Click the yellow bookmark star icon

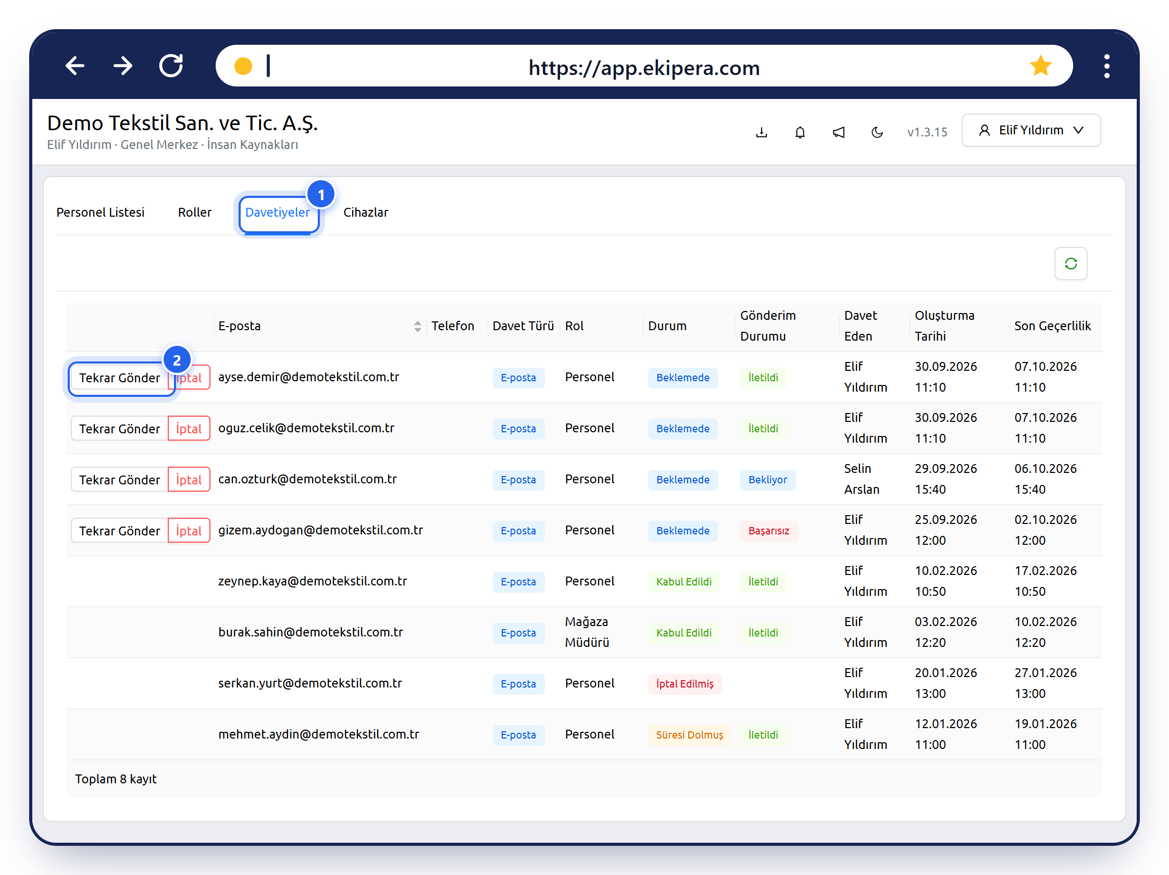[x=1040, y=66]
